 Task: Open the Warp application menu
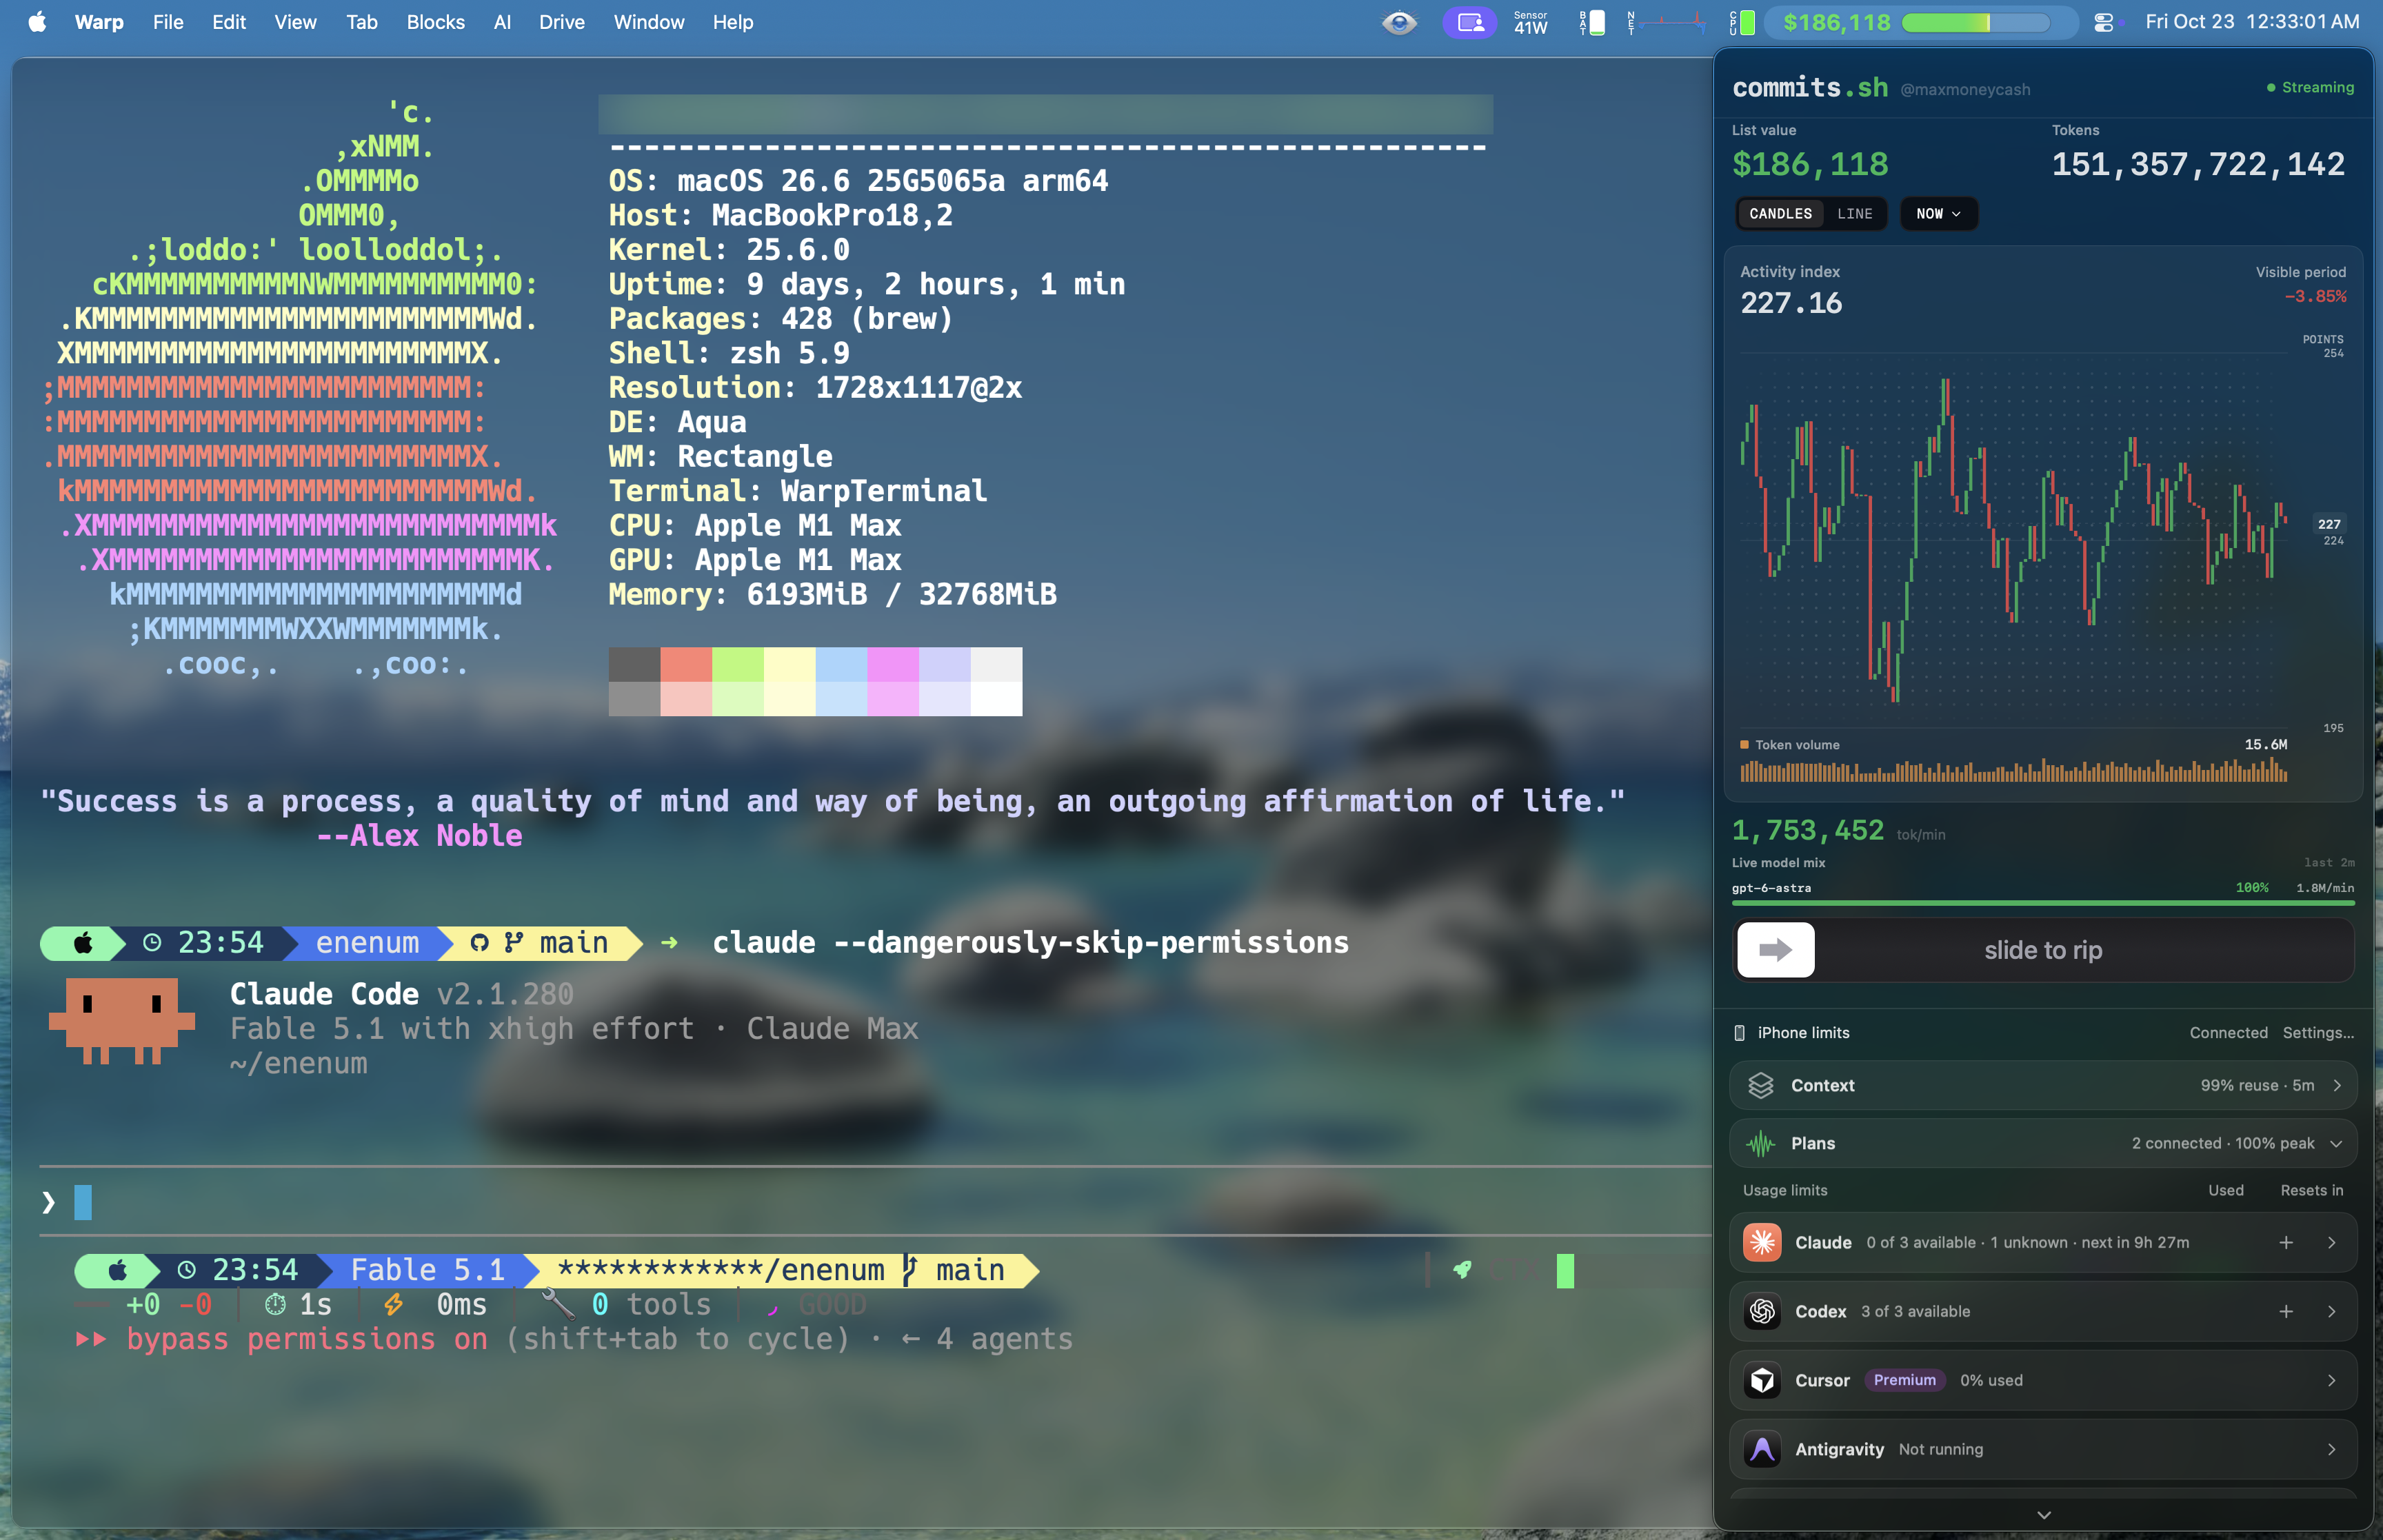[99, 22]
